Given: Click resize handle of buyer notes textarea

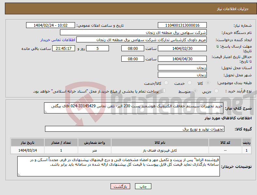Looking at the screenshot, I should pos(19,175).
